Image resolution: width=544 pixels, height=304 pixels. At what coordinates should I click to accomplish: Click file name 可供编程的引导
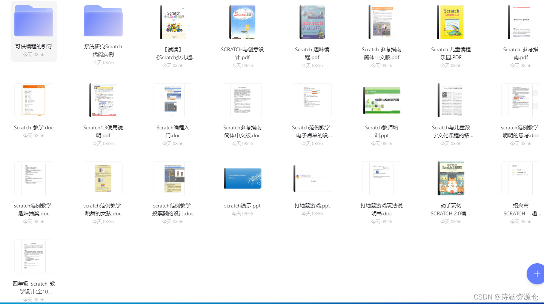coord(34,46)
